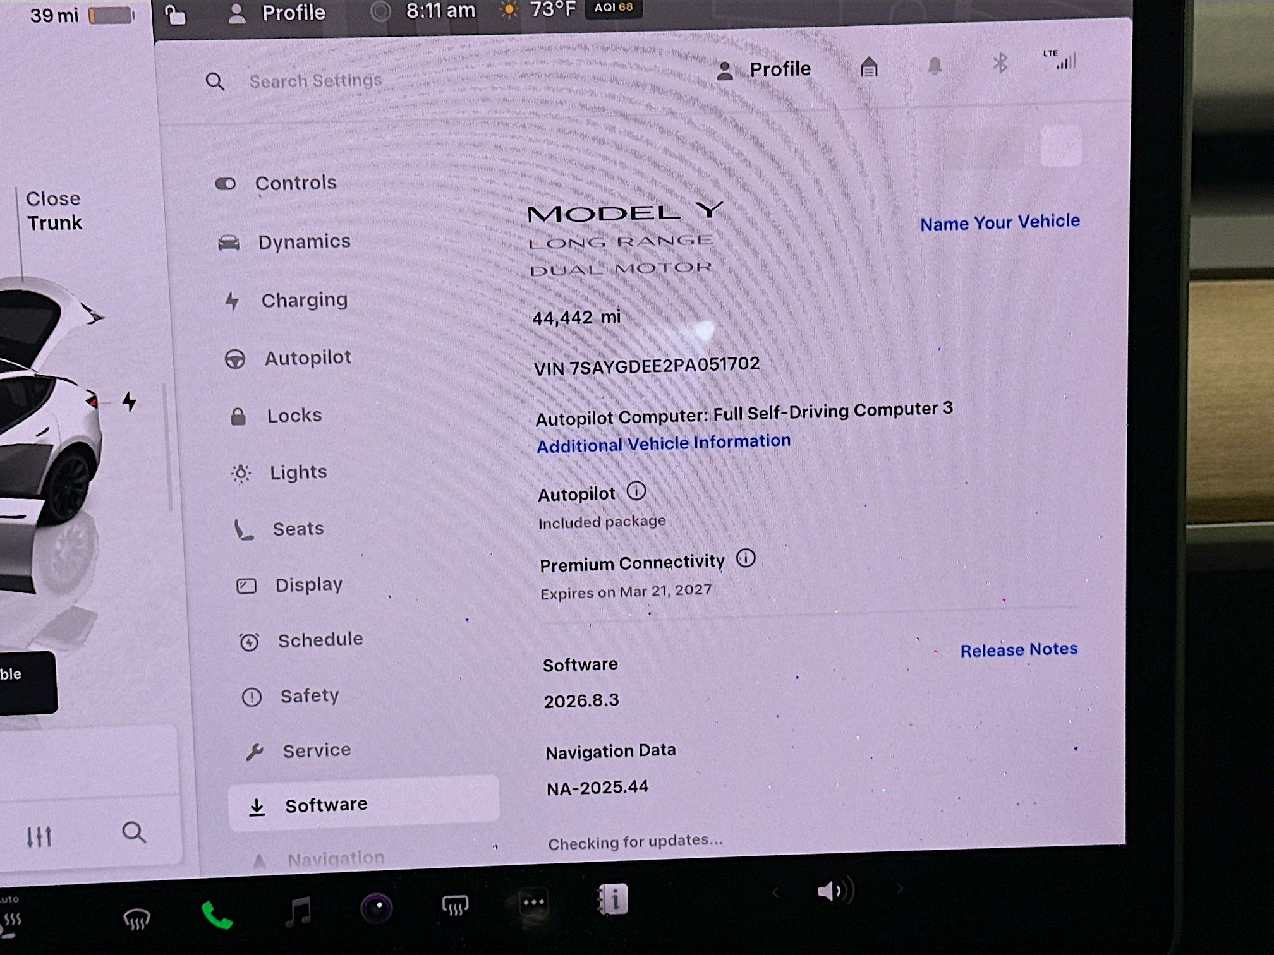This screenshot has height=955, width=1274.
Task: Open the notifications bell icon
Action: (935, 65)
